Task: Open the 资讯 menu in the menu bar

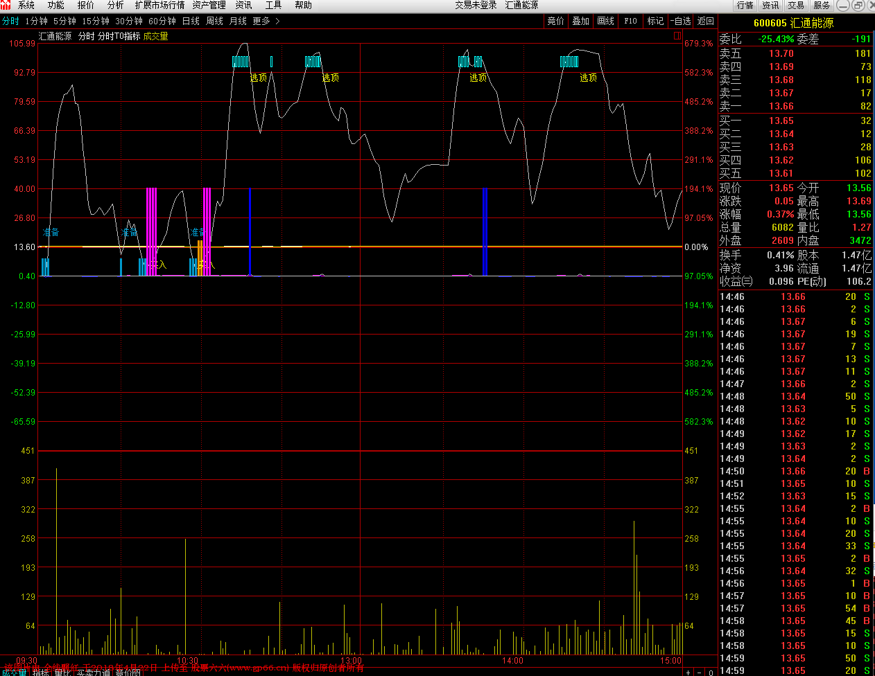Action: point(244,5)
